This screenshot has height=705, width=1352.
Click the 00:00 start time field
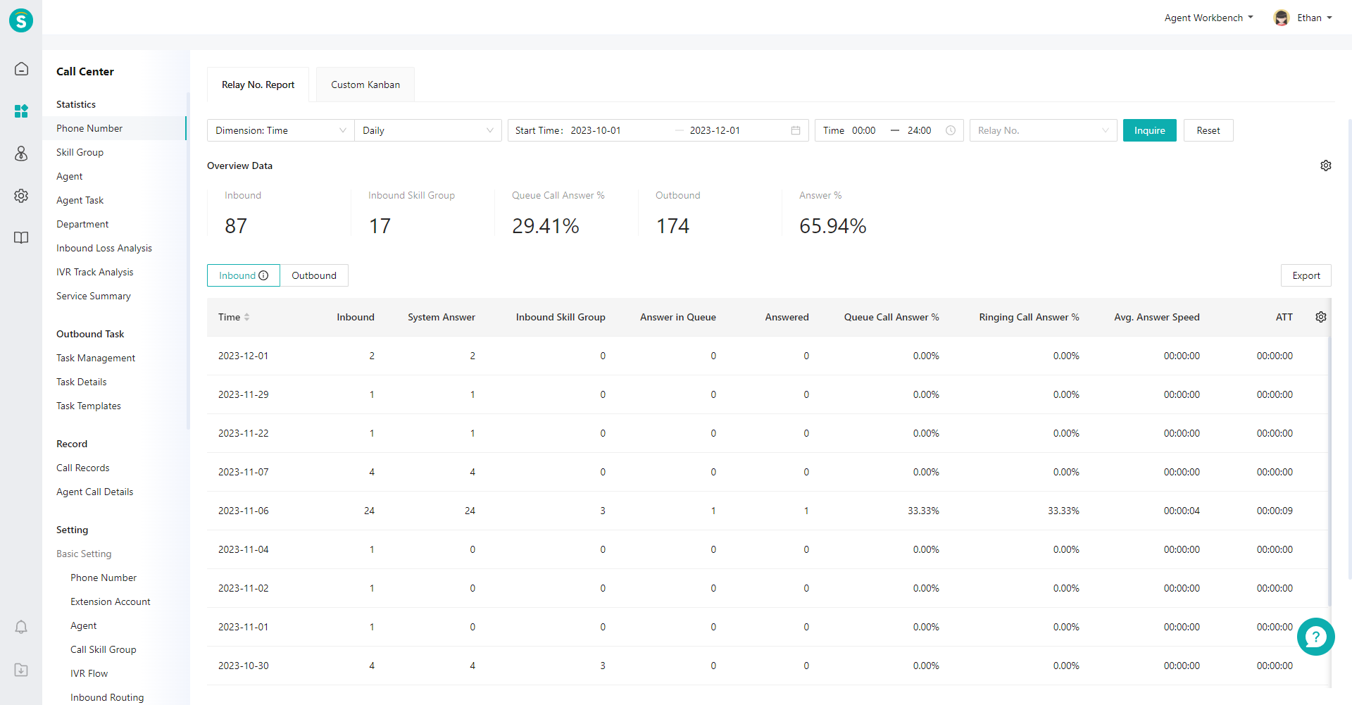[x=864, y=130]
